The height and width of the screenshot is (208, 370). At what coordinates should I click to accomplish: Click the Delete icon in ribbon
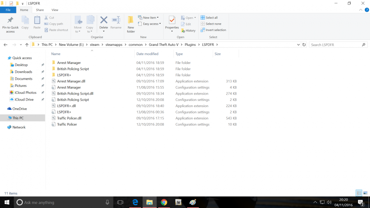[x=104, y=20]
